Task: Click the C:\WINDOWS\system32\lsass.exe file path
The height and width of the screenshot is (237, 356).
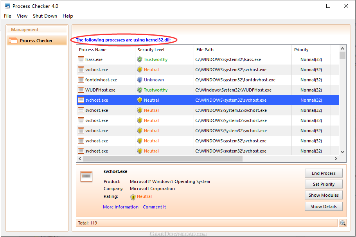Action: pyautogui.click(x=228, y=59)
